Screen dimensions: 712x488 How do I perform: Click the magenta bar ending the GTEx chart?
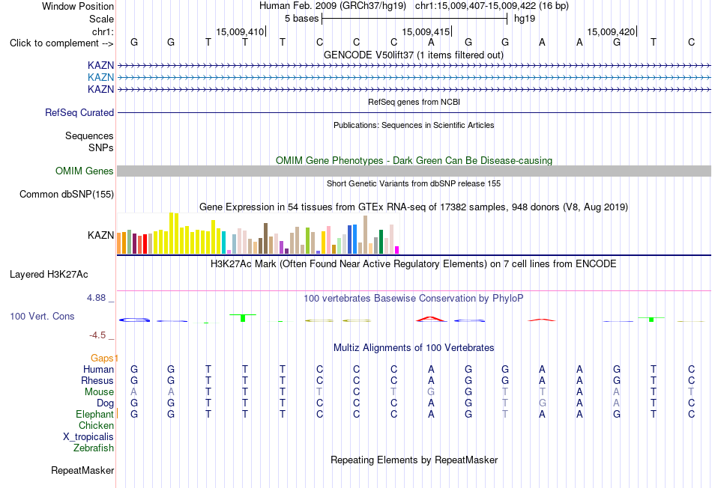(x=397, y=250)
